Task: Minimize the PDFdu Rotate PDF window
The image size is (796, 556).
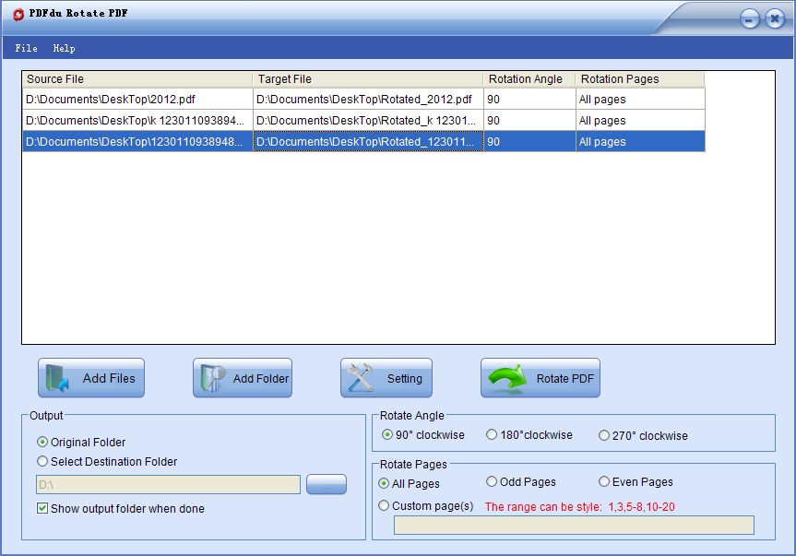Action: click(x=750, y=19)
